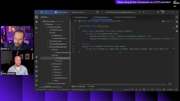Expand the Infrastructure folder
180x101 pixels.
tap(48, 41)
